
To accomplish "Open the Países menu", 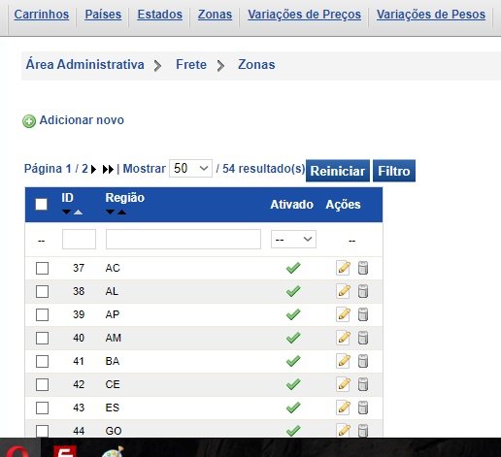I will (103, 15).
